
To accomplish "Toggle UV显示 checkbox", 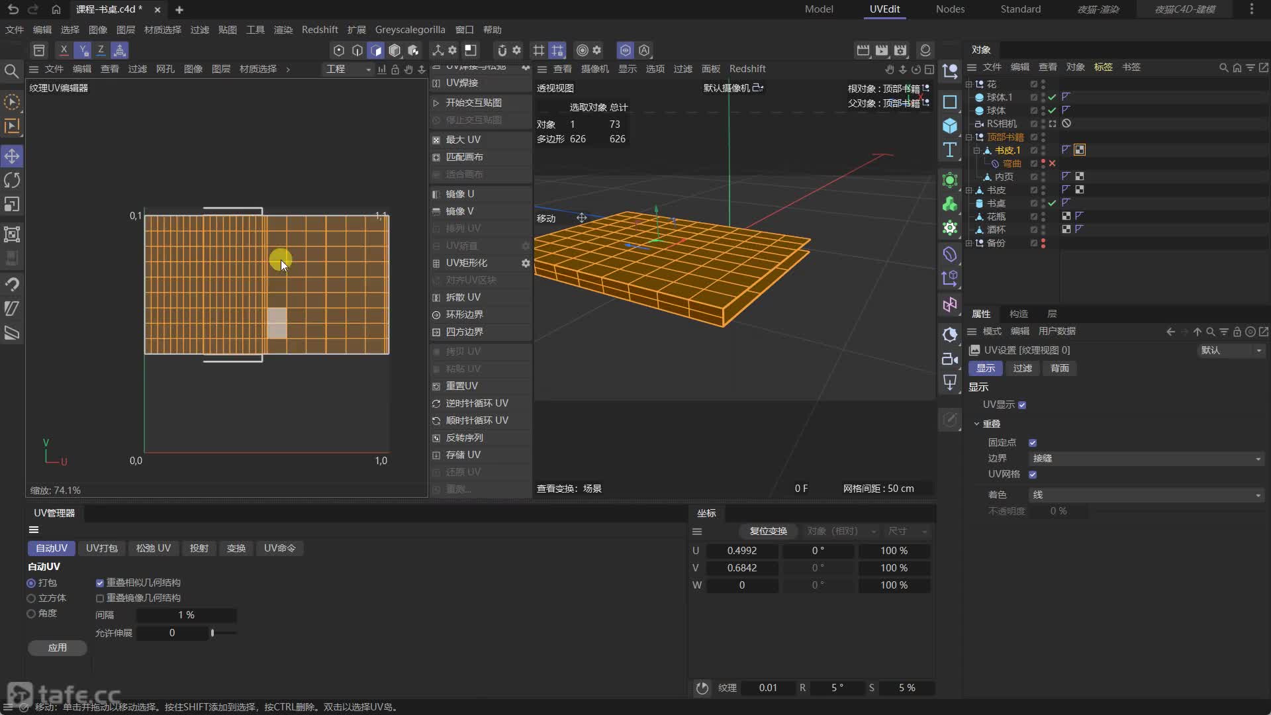I will [x=1022, y=405].
